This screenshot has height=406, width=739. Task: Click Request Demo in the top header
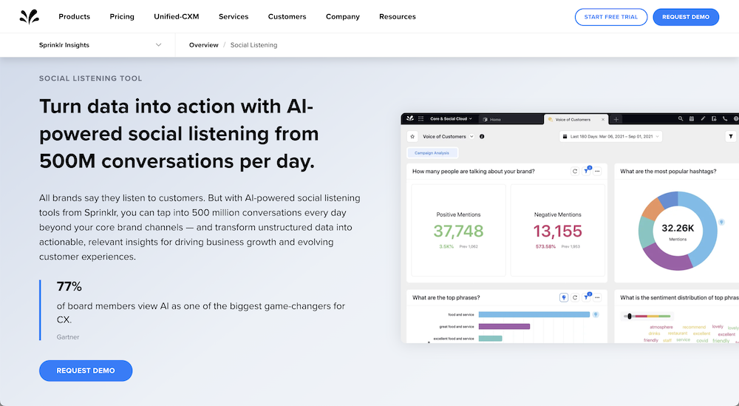[x=686, y=17]
